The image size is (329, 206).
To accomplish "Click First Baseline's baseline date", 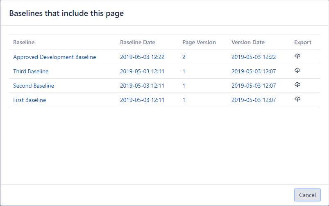I will pos(142,100).
